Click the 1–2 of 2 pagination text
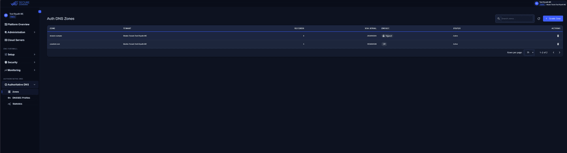Viewport: 567px width, 153px height. coord(544,52)
